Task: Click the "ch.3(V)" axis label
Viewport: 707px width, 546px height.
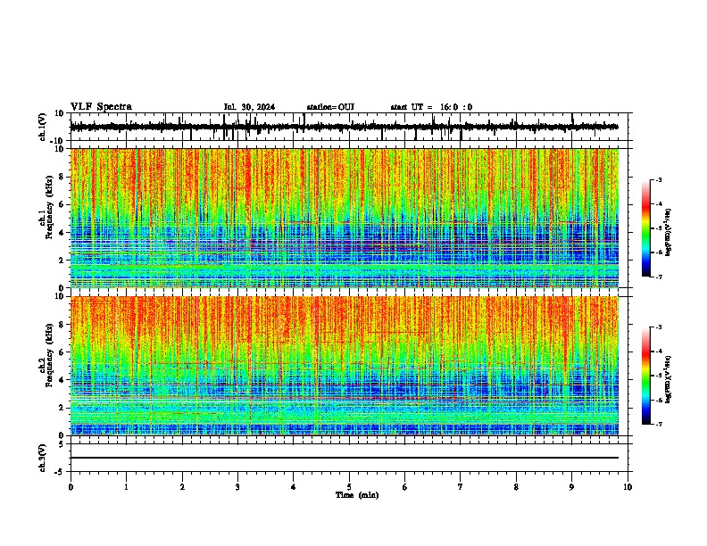Action: (x=43, y=459)
